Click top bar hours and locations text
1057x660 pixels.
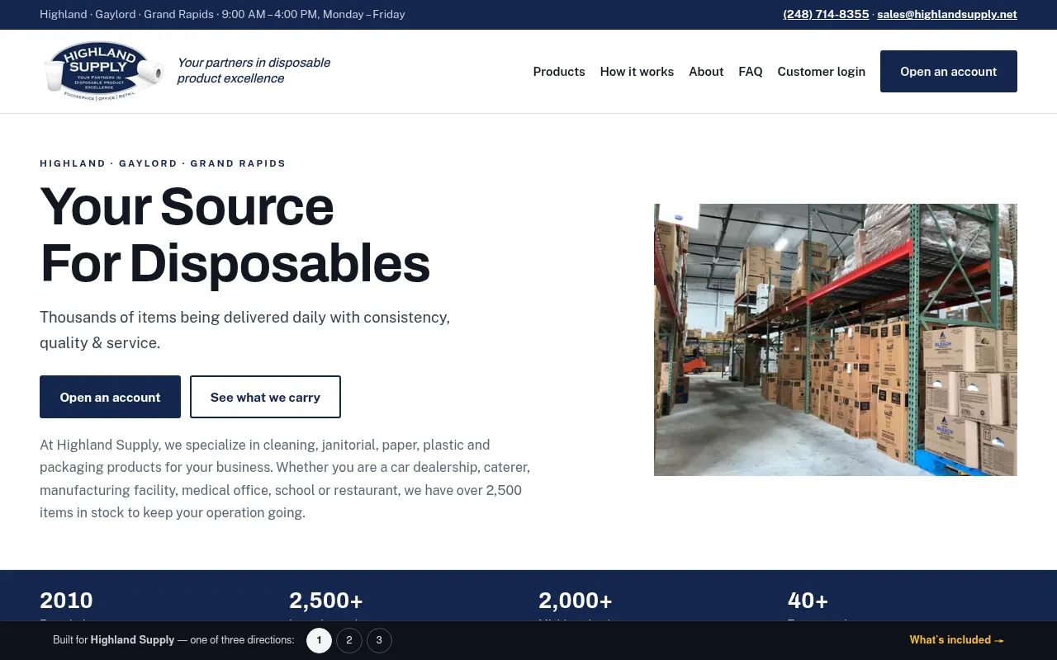coord(222,14)
